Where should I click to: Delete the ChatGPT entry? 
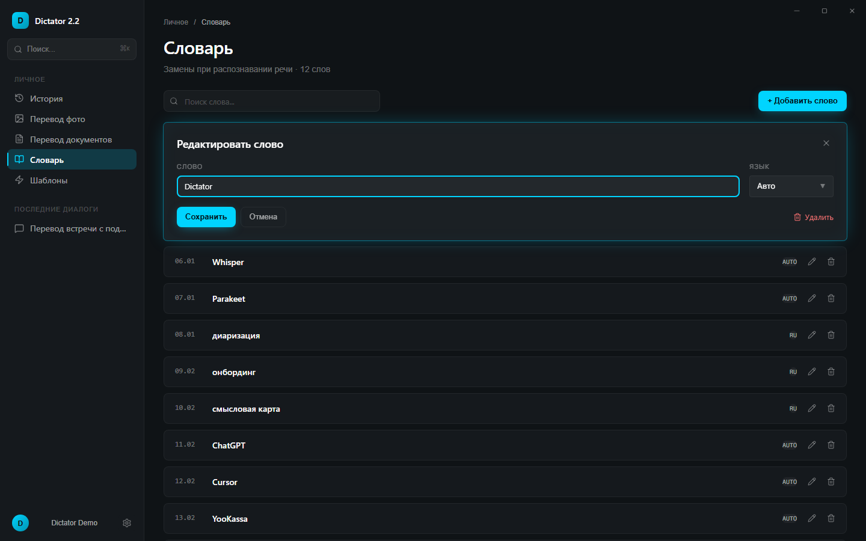click(831, 445)
